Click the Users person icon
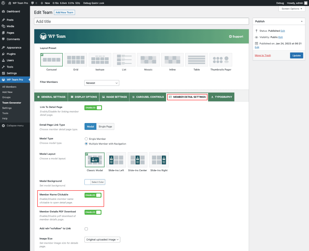This screenshot has width=309, height=251. click(3, 60)
